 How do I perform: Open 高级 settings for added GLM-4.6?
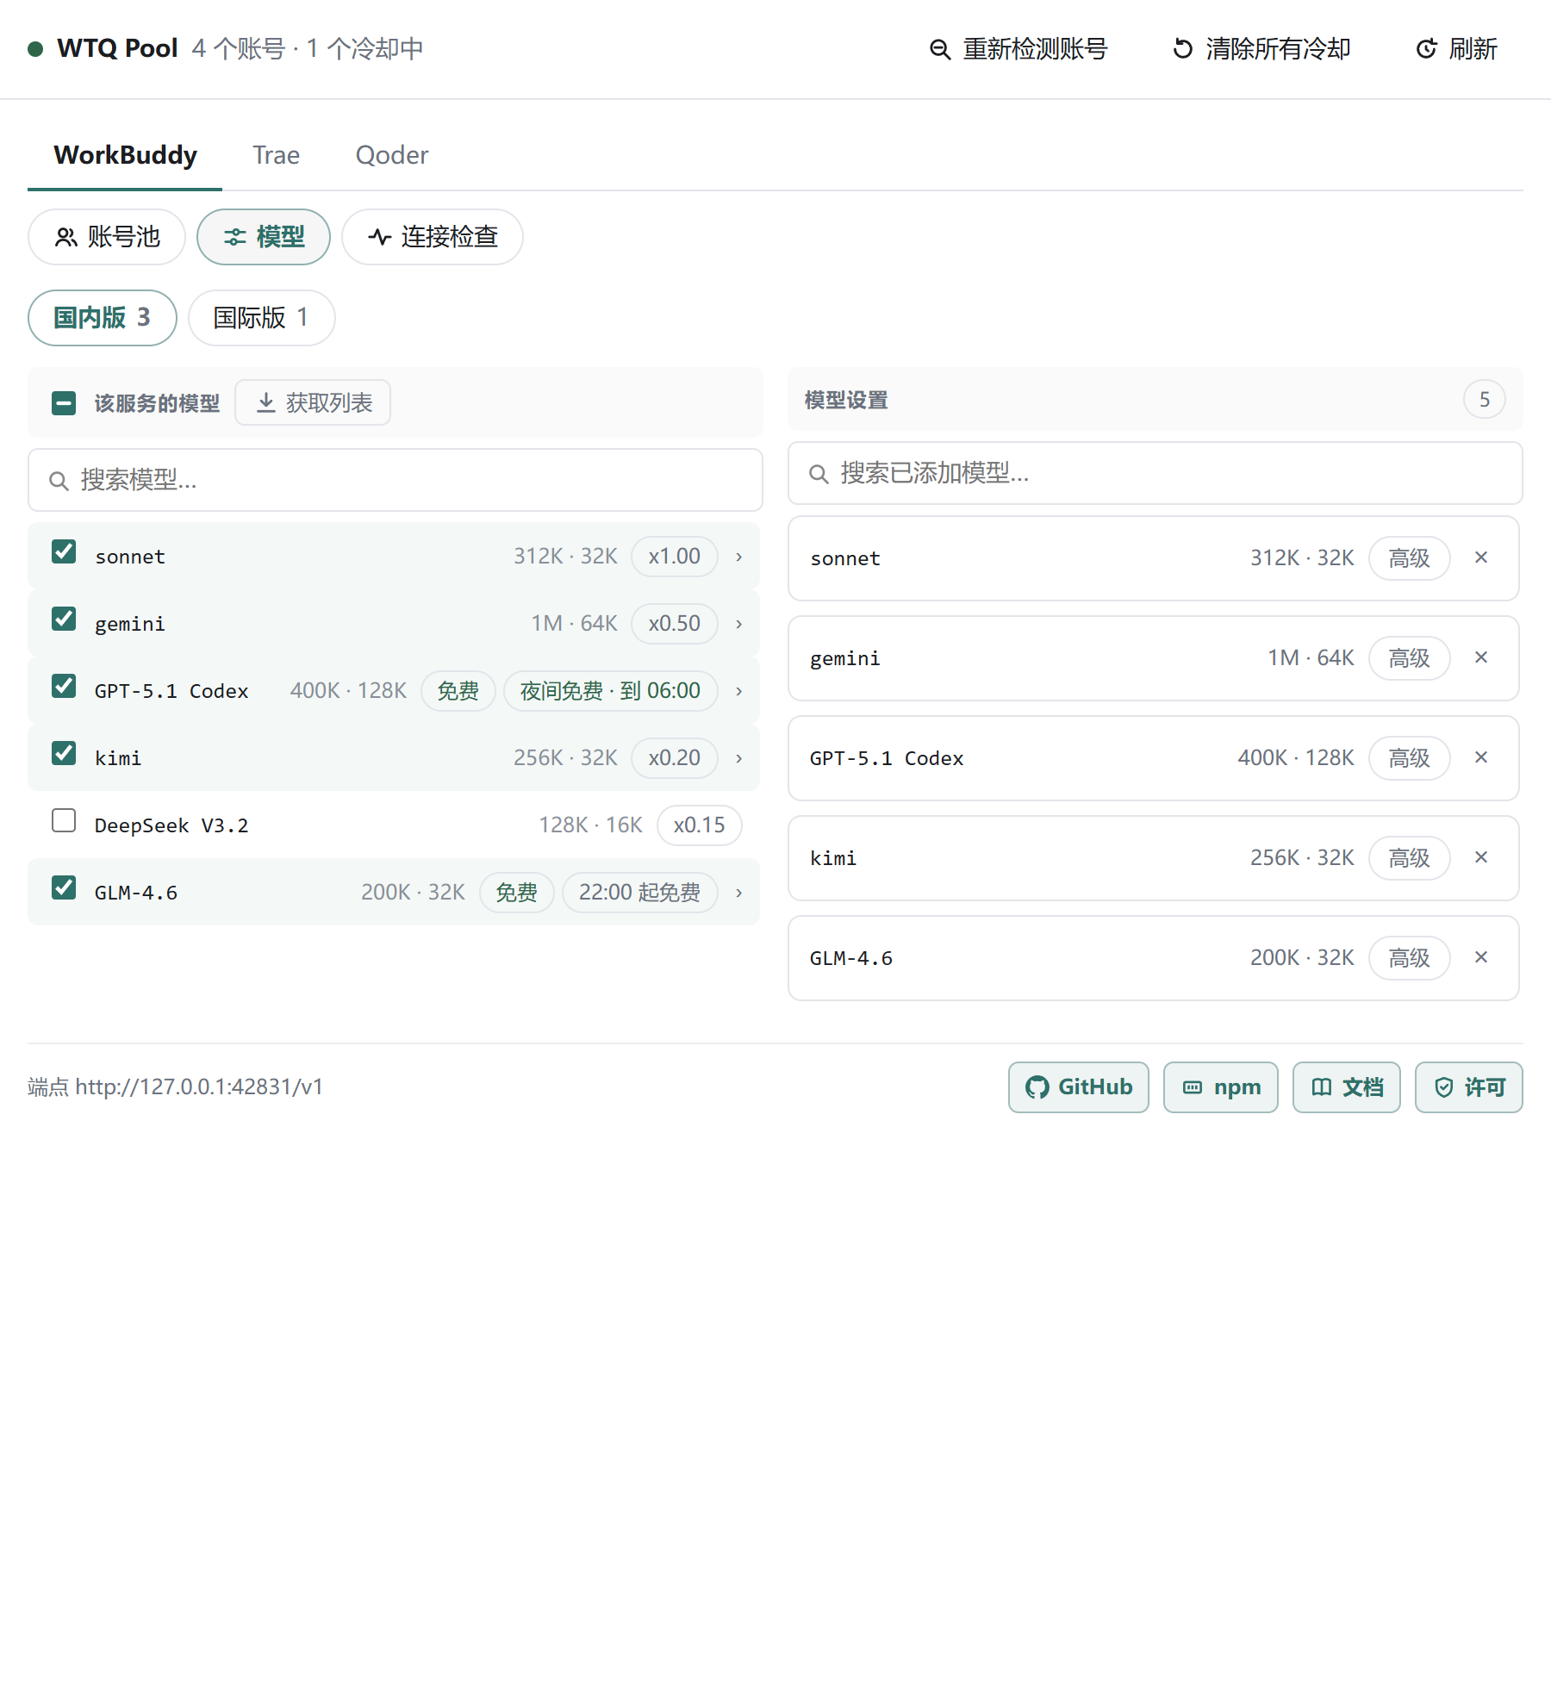[x=1410, y=958]
